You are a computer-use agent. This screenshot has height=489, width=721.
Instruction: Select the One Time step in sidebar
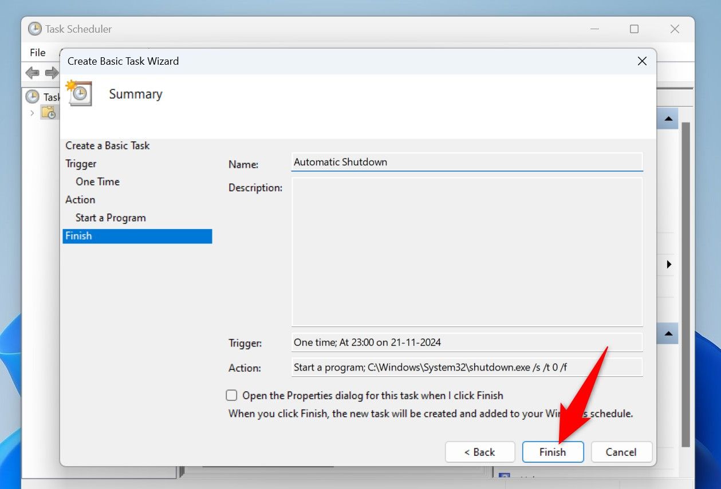97,182
